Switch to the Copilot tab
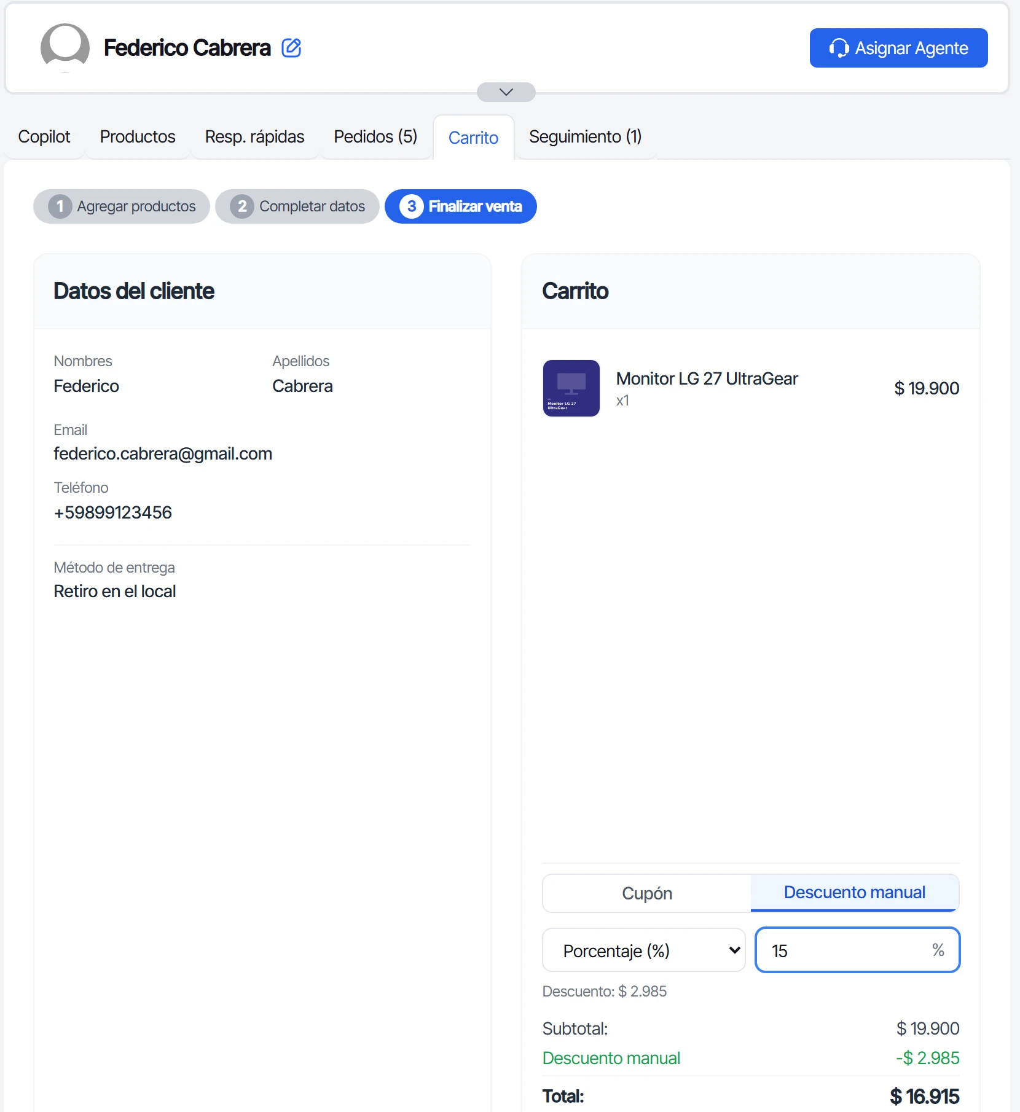The height and width of the screenshot is (1112, 1020). coord(44,136)
